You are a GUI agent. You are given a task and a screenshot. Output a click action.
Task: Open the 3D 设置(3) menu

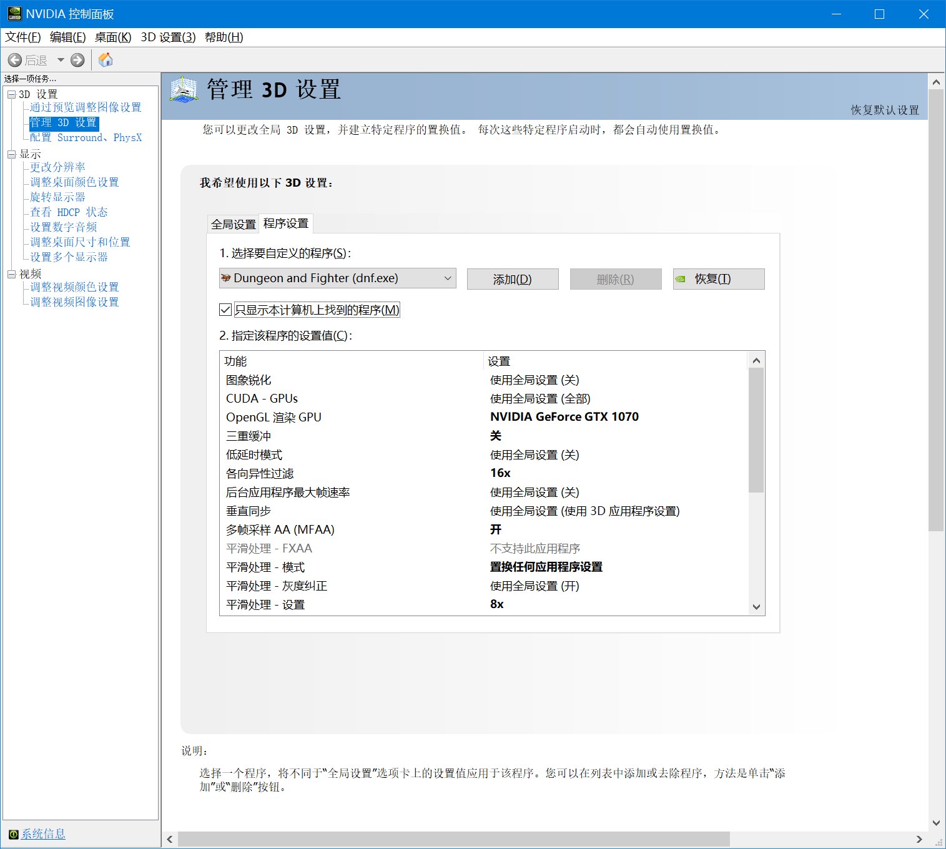click(168, 37)
